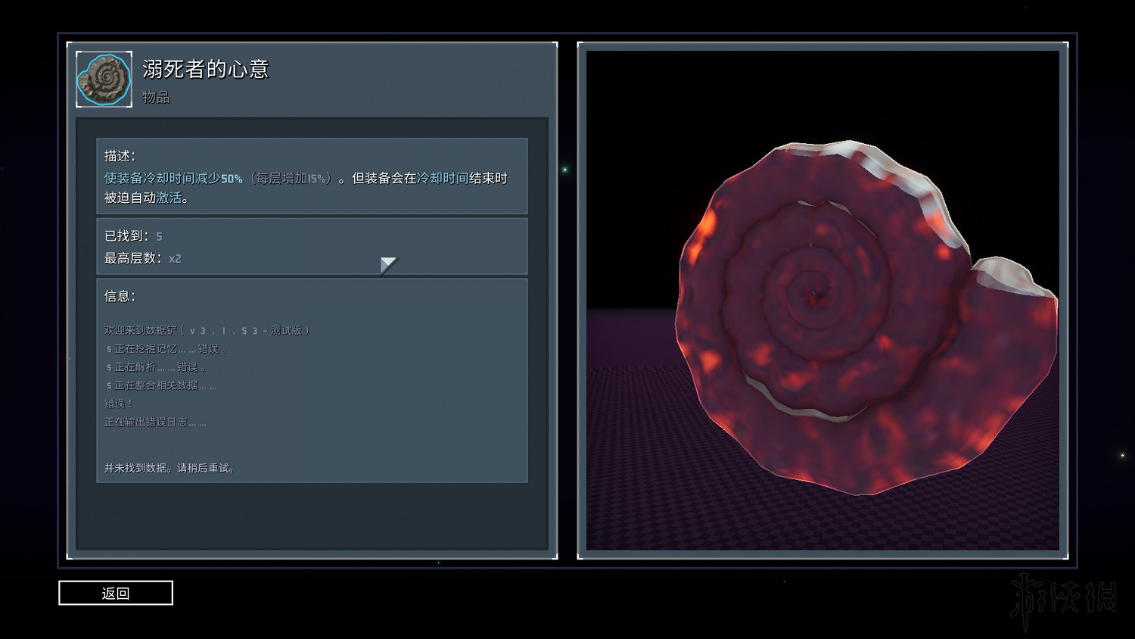
Task: Click the 正在整合相关数据 log line
Action: [161, 385]
